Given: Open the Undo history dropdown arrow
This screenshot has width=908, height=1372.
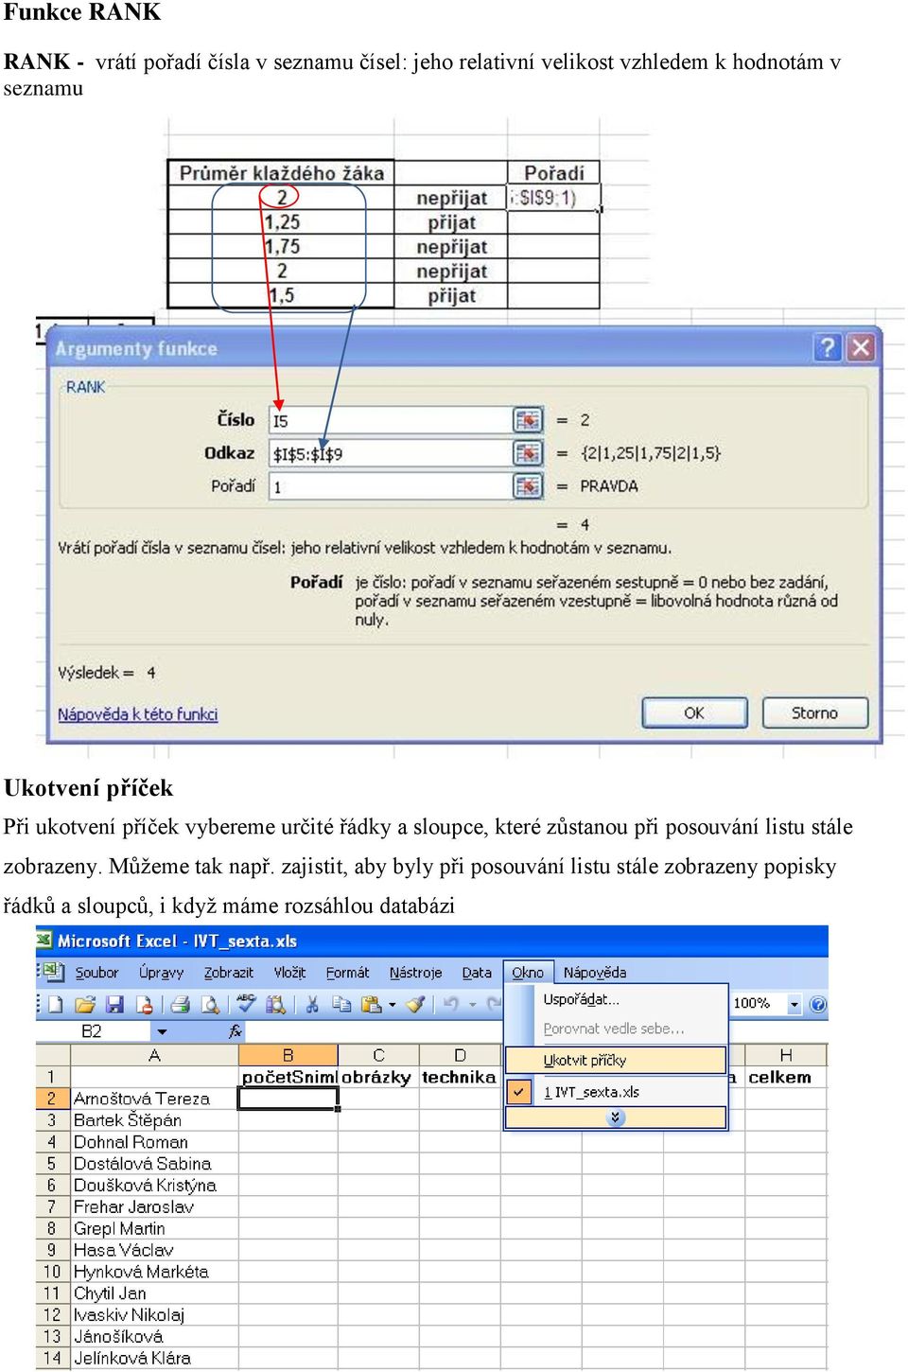Looking at the screenshot, I should click(473, 1005).
